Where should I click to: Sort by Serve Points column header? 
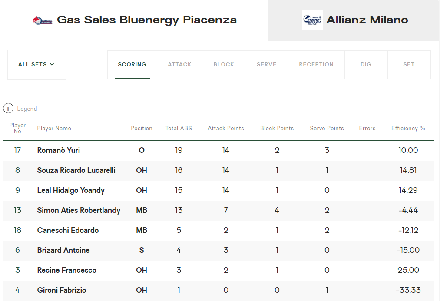pos(327,128)
